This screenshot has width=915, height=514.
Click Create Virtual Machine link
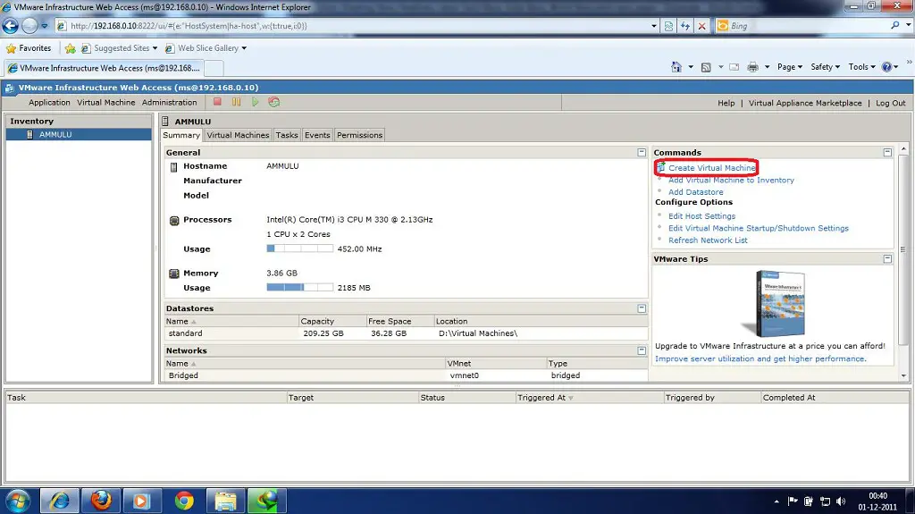[711, 168]
